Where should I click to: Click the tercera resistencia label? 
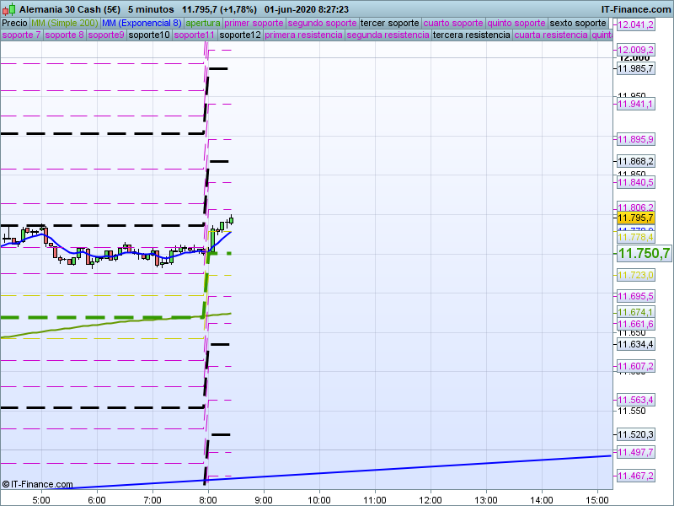[x=470, y=35]
